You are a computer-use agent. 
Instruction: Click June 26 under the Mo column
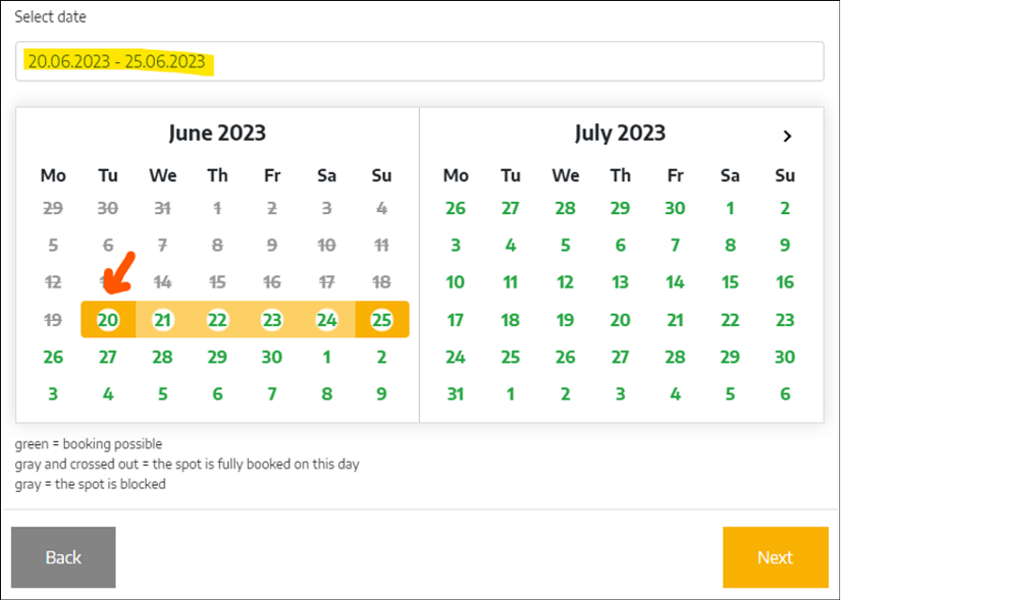click(53, 357)
